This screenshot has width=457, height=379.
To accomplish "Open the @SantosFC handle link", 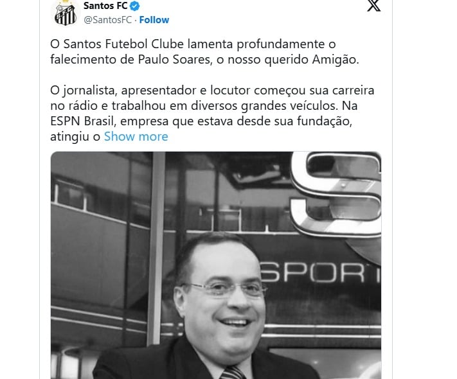I will pos(108,20).
